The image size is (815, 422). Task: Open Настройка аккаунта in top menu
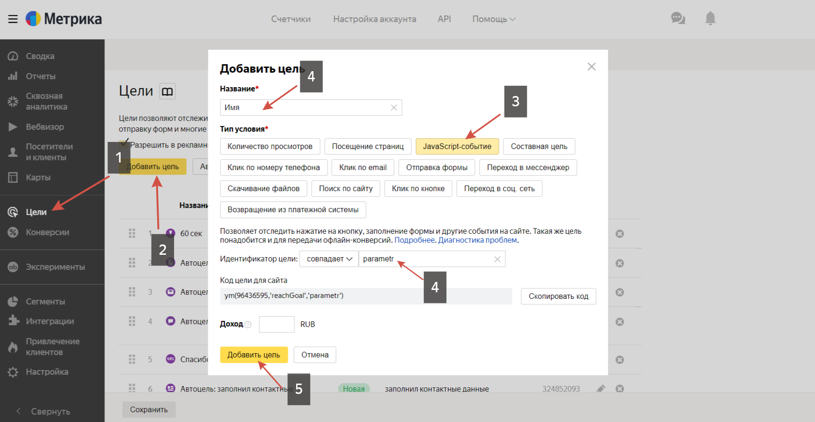[375, 19]
